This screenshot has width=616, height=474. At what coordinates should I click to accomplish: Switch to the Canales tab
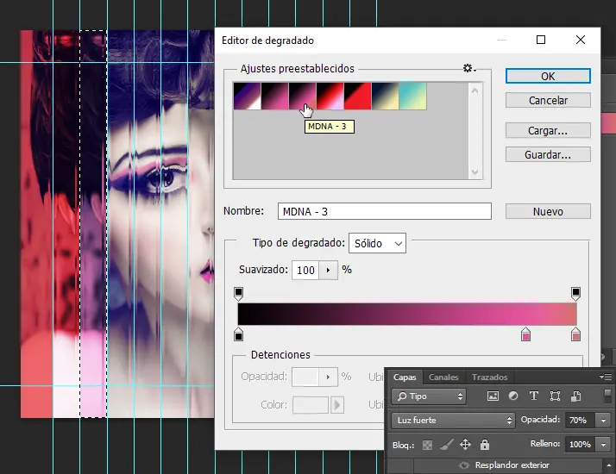pos(443,377)
